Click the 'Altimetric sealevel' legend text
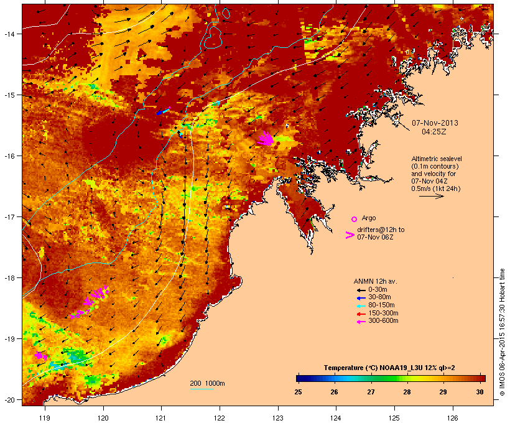The image size is (510, 423). (x=437, y=159)
